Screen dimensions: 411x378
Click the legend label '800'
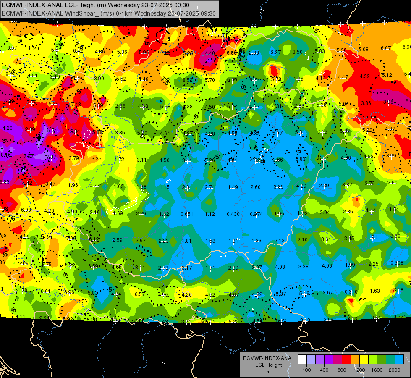pos(342,370)
